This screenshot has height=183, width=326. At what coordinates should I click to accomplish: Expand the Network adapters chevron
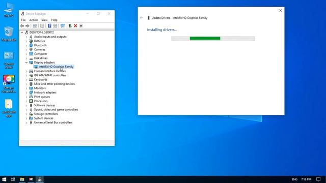26,93
